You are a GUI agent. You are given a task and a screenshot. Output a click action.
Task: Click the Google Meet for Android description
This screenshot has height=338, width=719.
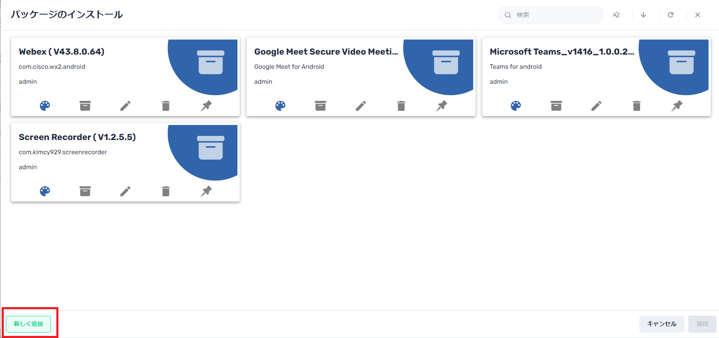pyautogui.click(x=289, y=67)
